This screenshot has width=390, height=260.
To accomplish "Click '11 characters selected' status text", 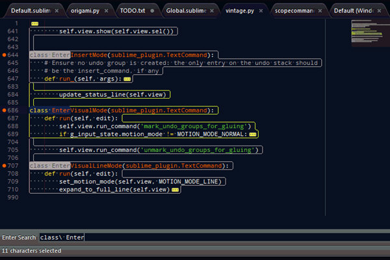I will (x=32, y=250).
